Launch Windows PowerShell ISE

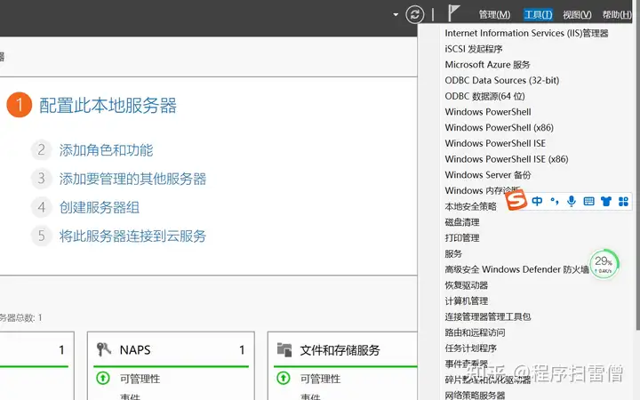(495, 143)
